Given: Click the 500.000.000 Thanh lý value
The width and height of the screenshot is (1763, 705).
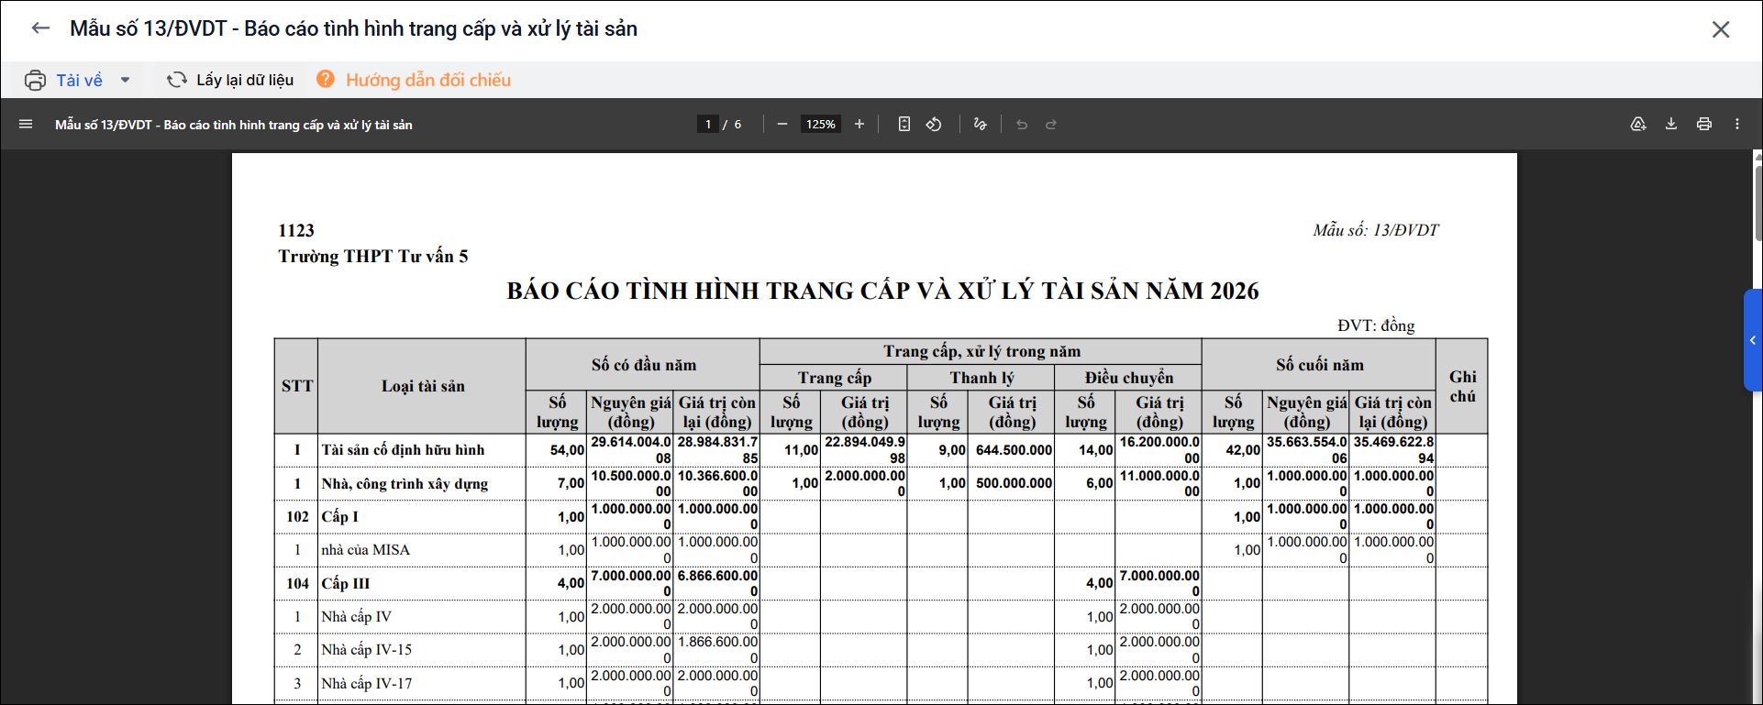Looking at the screenshot, I should (x=1014, y=483).
